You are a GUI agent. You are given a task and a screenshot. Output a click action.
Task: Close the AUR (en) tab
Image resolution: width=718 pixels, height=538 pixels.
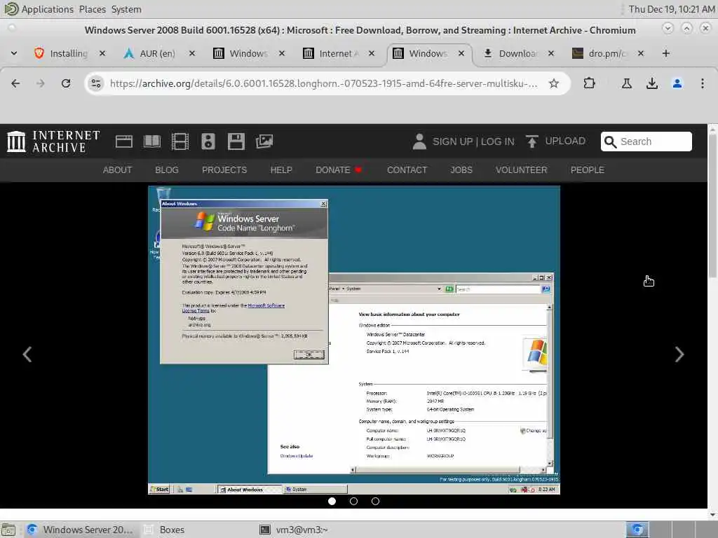[x=192, y=53]
